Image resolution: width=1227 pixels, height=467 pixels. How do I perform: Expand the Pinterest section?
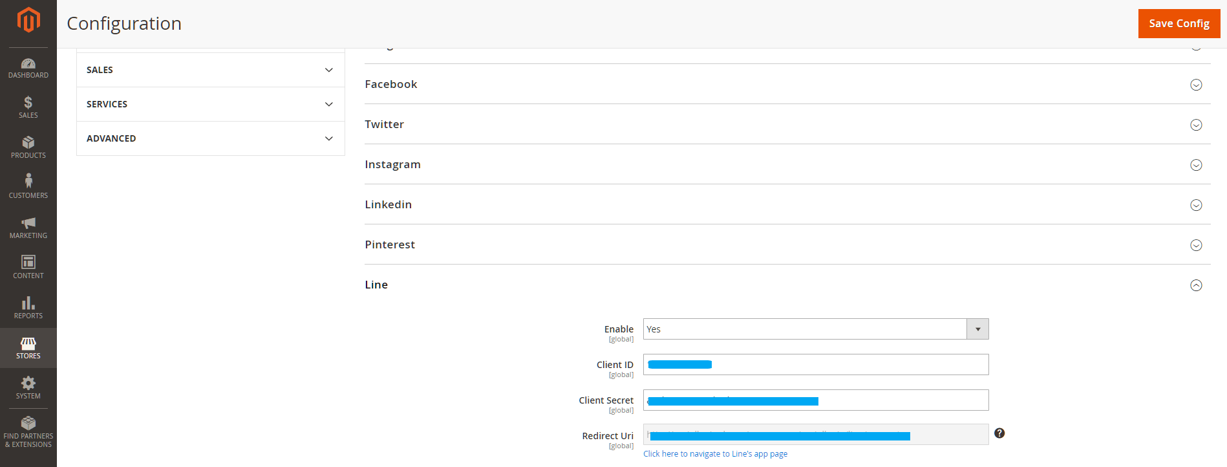[x=787, y=244]
